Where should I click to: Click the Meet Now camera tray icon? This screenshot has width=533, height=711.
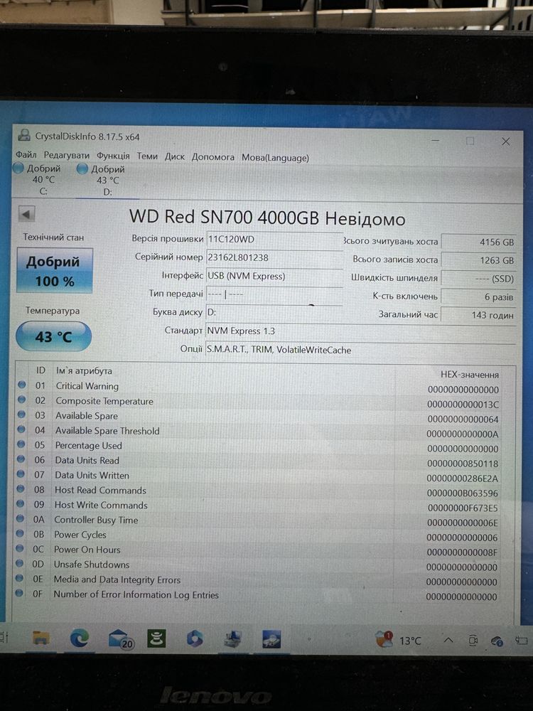[473, 641]
